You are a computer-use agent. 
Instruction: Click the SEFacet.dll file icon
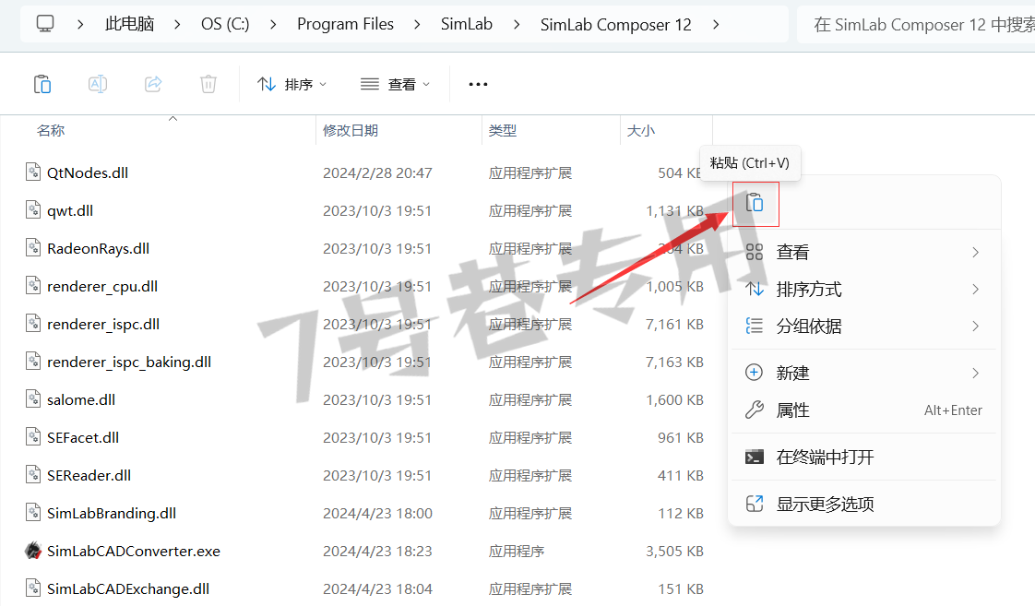tap(33, 437)
